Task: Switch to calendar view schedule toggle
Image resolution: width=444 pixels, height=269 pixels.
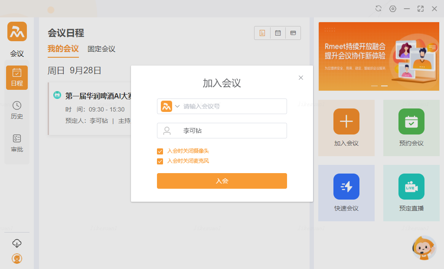Action: tap(278, 33)
